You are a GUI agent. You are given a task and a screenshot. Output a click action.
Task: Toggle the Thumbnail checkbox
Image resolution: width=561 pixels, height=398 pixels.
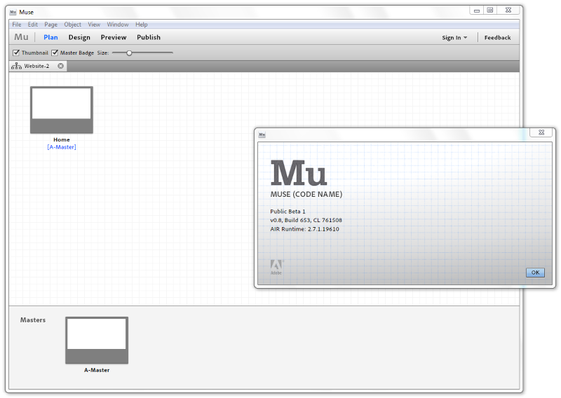tap(16, 53)
